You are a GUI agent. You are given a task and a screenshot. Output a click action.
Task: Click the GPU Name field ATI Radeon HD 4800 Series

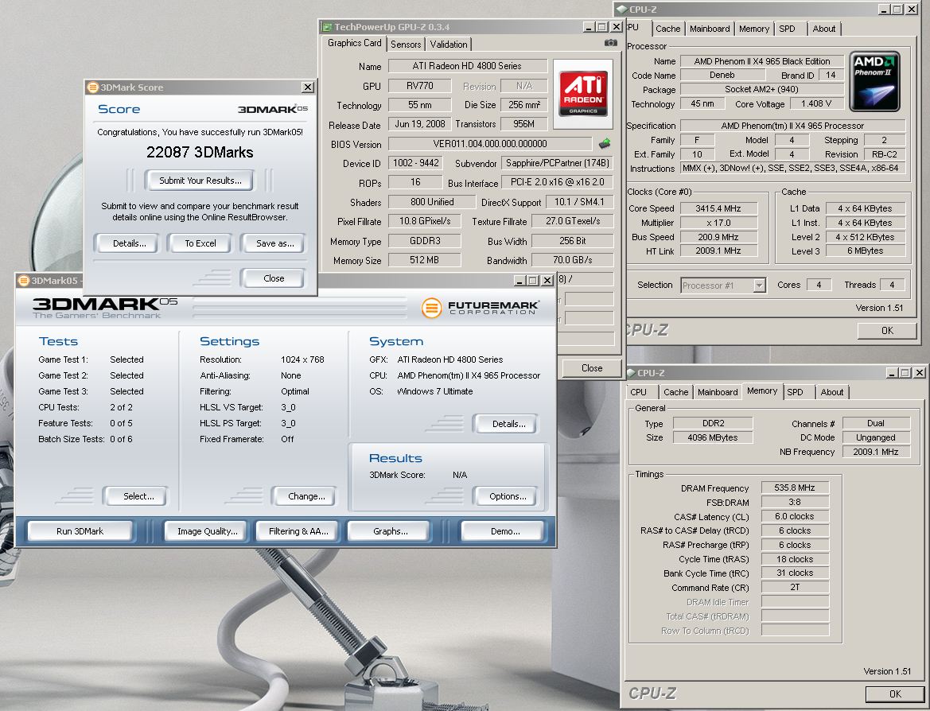click(467, 66)
